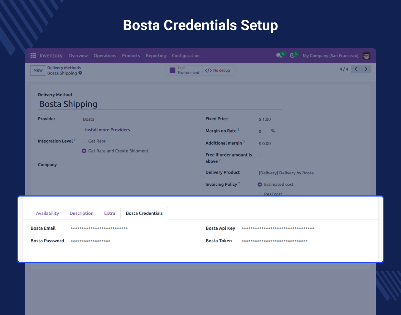Screen dimensions: 401x315
Task: Click the 4 / 4 record counter
Action: [x=344, y=69]
